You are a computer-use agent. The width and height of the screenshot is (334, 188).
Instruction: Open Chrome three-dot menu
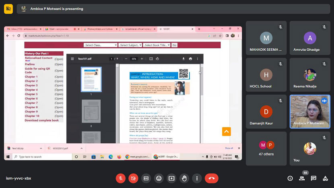point(238,36)
